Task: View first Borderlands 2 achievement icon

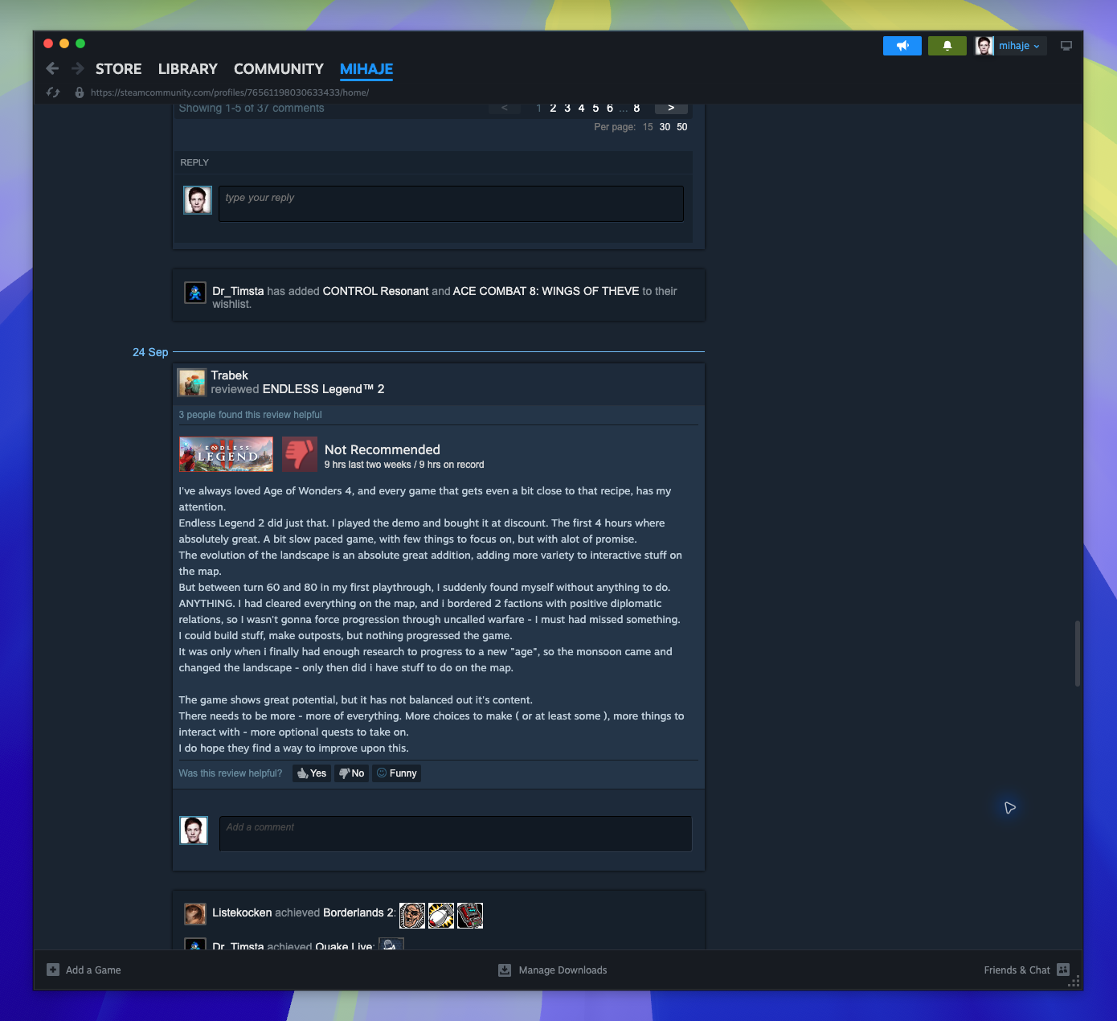Action: pos(412,915)
